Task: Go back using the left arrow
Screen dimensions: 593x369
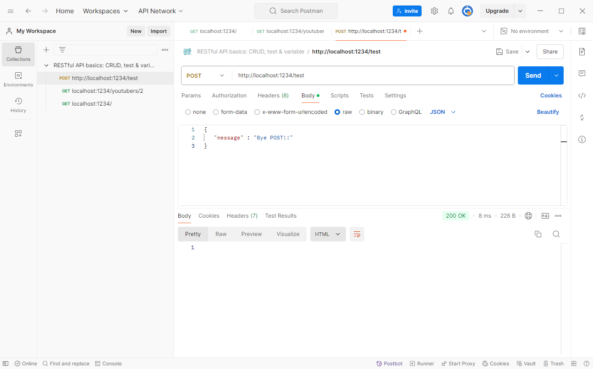Action: point(28,11)
